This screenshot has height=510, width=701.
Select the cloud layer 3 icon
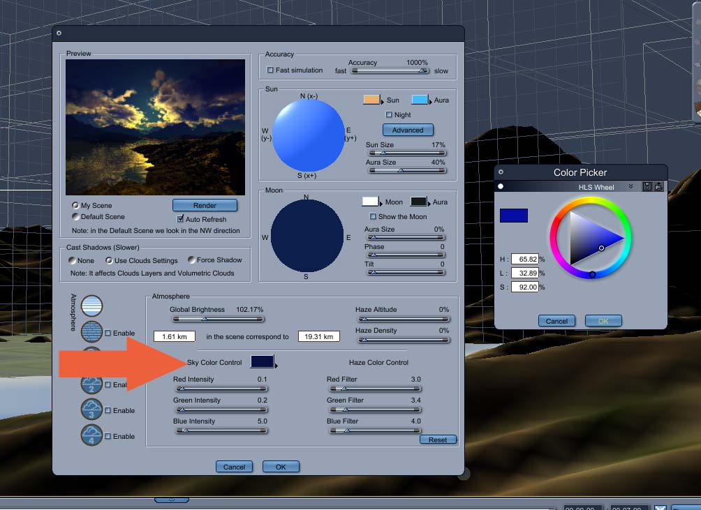tap(91, 409)
